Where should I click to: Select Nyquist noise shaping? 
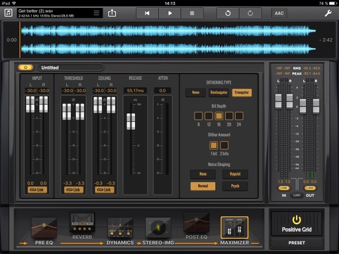235,174
